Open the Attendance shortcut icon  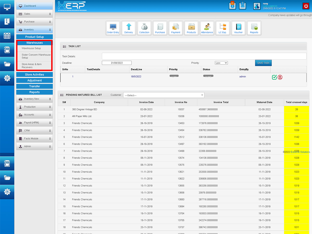pos(207,28)
